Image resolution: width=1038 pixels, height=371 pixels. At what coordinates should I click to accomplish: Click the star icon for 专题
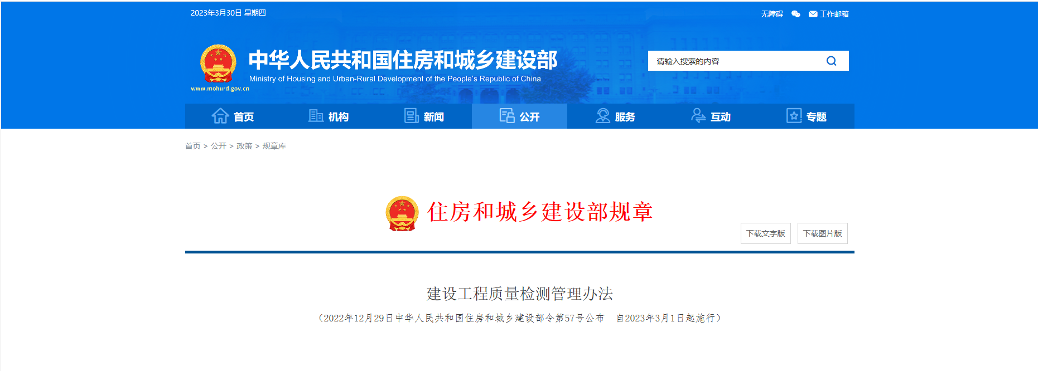[x=794, y=116]
